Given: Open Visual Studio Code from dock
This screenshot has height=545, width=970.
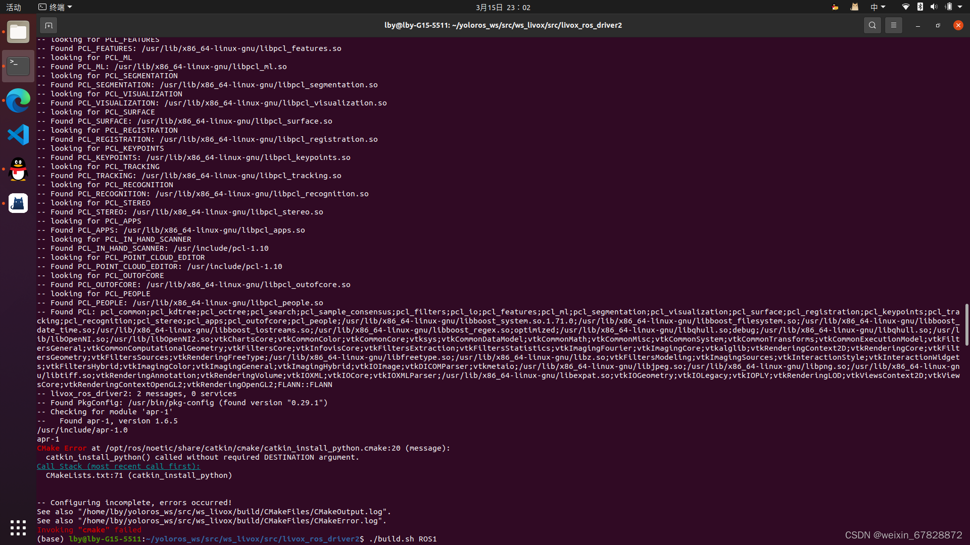Looking at the screenshot, I should click(x=18, y=135).
